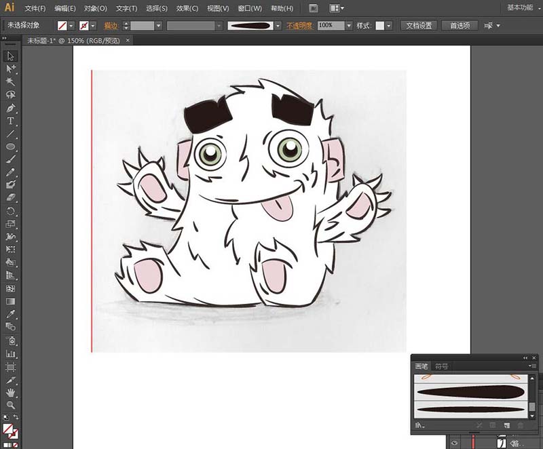Image resolution: width=543 pixels, height=449 pixels.
Task: Choose the Hand pan tool
Action: (x=10, y=392)
